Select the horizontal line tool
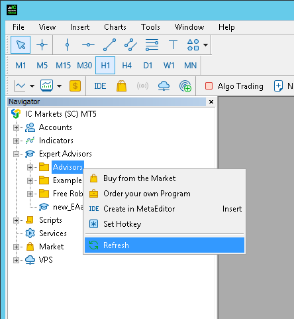The width and height of the screenshot is (294, 319). pos(88,45)
